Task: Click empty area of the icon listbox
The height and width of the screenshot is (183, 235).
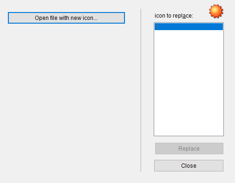Action: click(x=189, y=82)
